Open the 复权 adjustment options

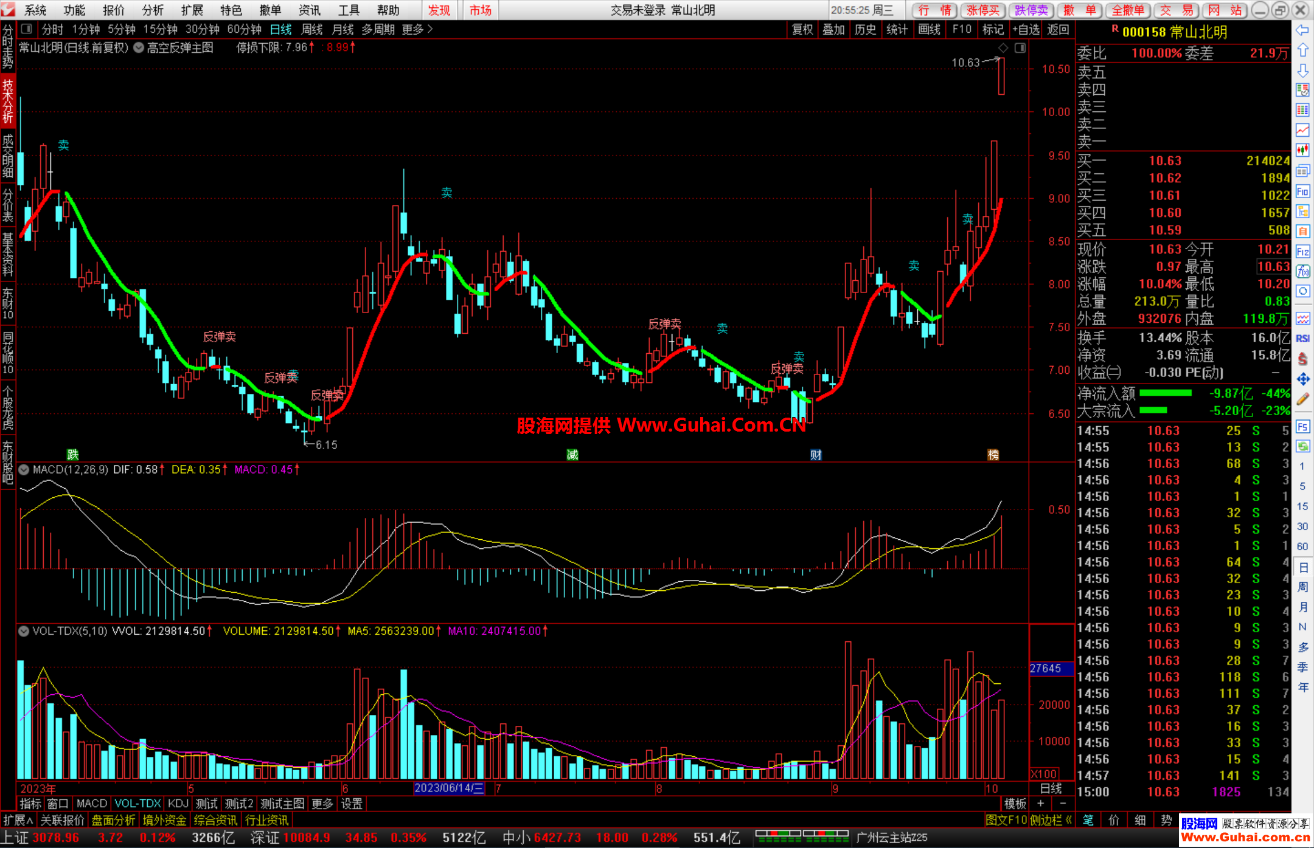pos(802,29)
